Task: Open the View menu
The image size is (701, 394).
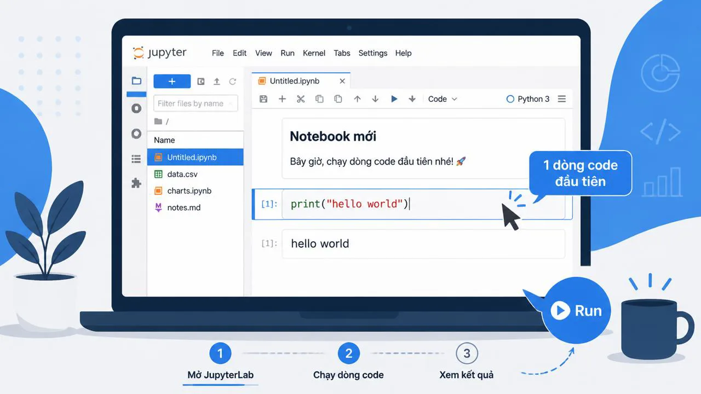Action: coord(263,53)
